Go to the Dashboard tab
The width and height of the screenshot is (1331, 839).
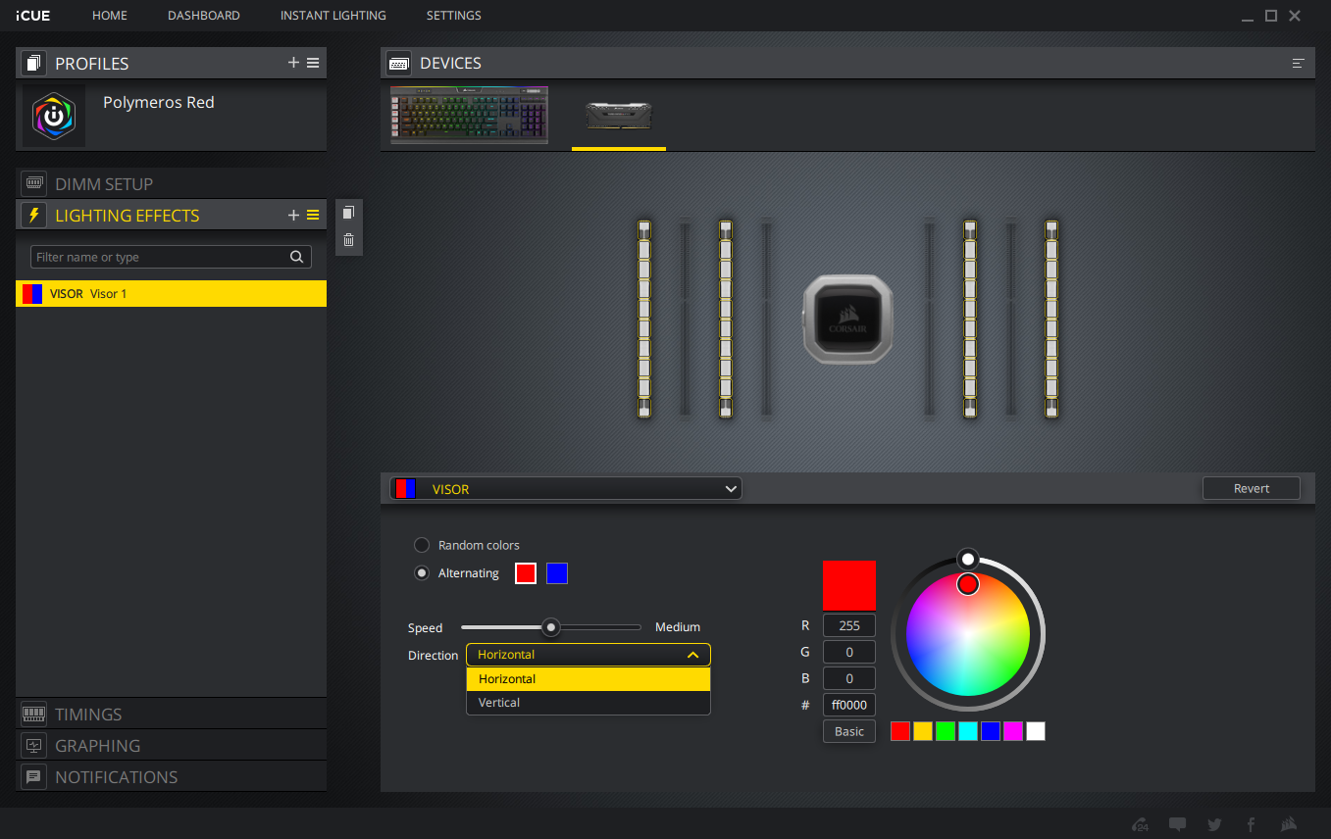click(x=203, y=16)
